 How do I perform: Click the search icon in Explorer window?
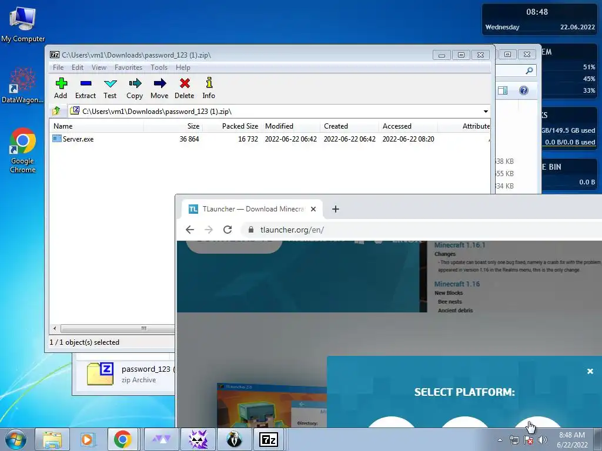529,70
